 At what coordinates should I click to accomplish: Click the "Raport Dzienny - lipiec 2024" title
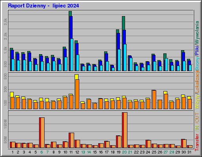[43, 6]
